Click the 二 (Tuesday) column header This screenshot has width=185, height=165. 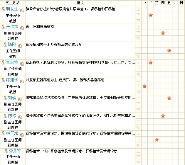tap(151, 3)
